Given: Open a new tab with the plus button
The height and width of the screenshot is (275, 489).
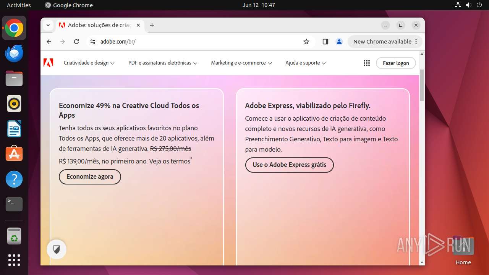Looking at the screenshot, I should (152, 25).
